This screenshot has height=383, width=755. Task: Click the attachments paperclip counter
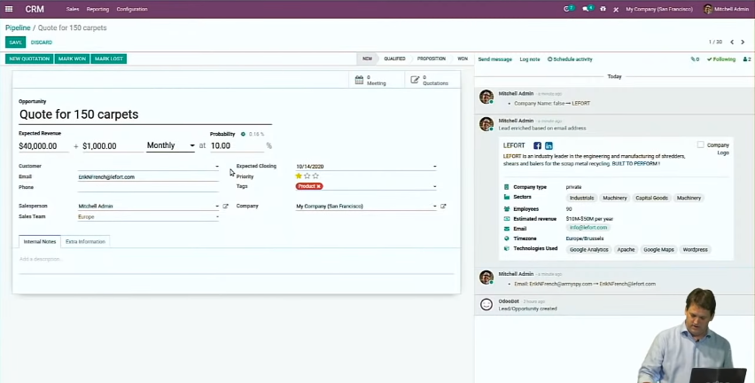click(x=695, y=59)
